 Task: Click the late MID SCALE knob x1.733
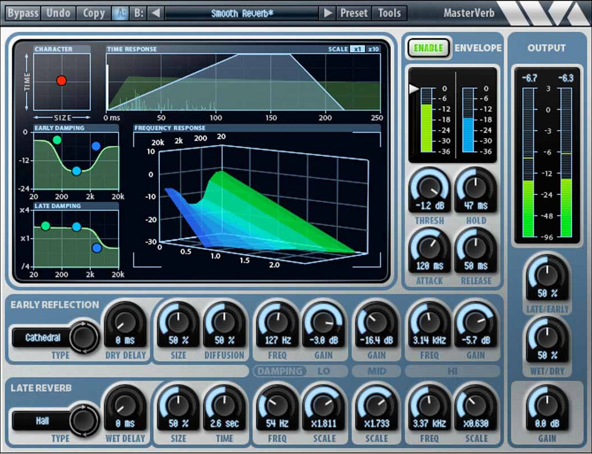pyautogui.click(x=376, y=405)
